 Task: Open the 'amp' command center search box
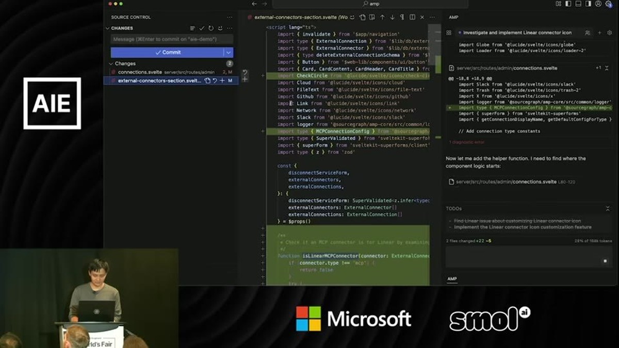pos(370,4)
